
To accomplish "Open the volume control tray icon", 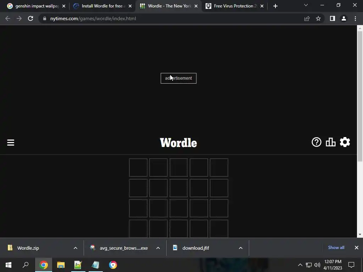I will [x=317, y=265].
